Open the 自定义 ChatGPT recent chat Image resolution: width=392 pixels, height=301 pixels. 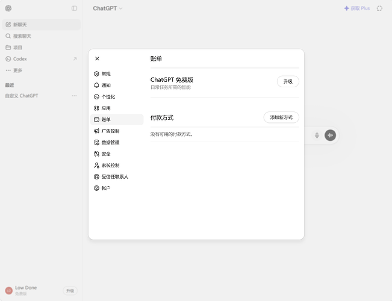click(42, 96)
